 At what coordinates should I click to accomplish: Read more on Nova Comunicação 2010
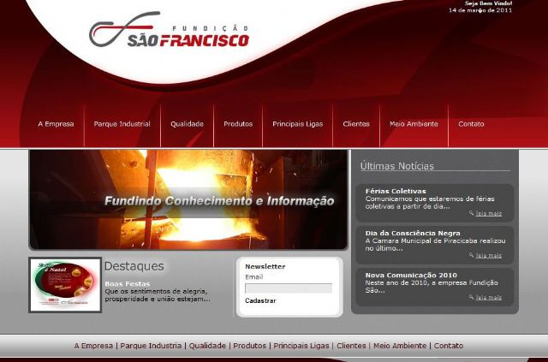(489, 298)
